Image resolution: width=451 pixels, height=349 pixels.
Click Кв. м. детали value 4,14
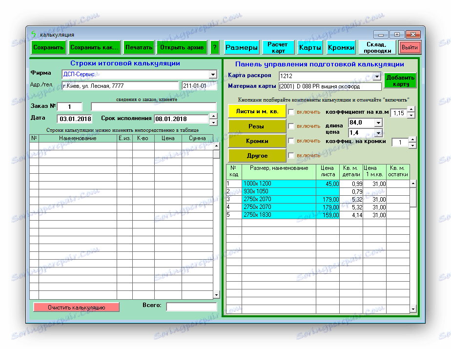[x=351, y=215]
